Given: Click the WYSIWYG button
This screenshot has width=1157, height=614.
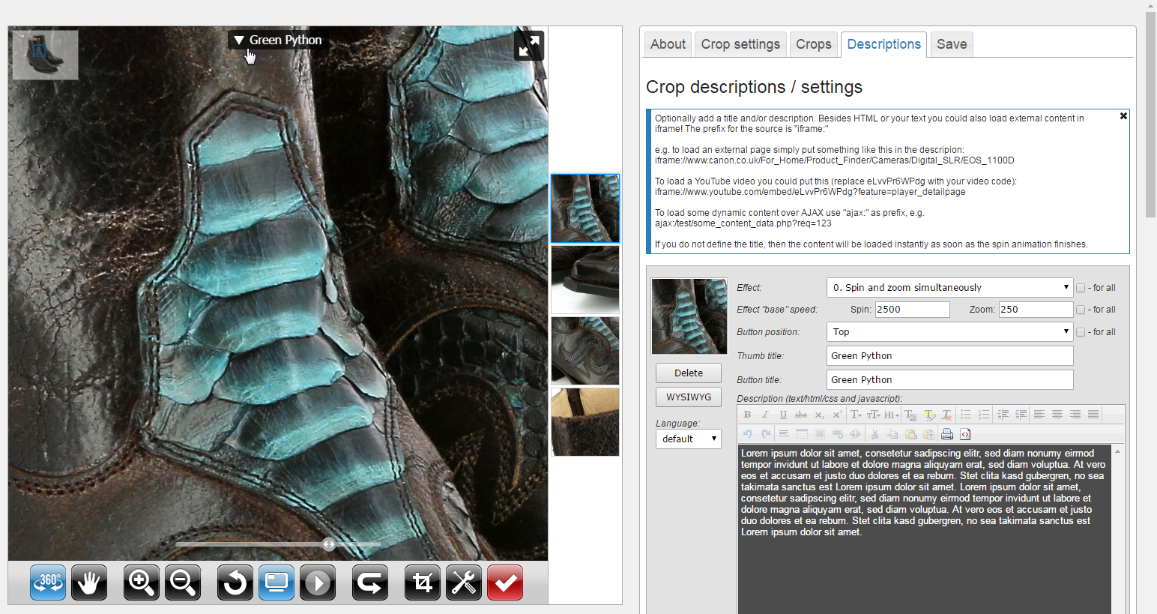Looking at the screenshot, I should [x=688, y=397].
